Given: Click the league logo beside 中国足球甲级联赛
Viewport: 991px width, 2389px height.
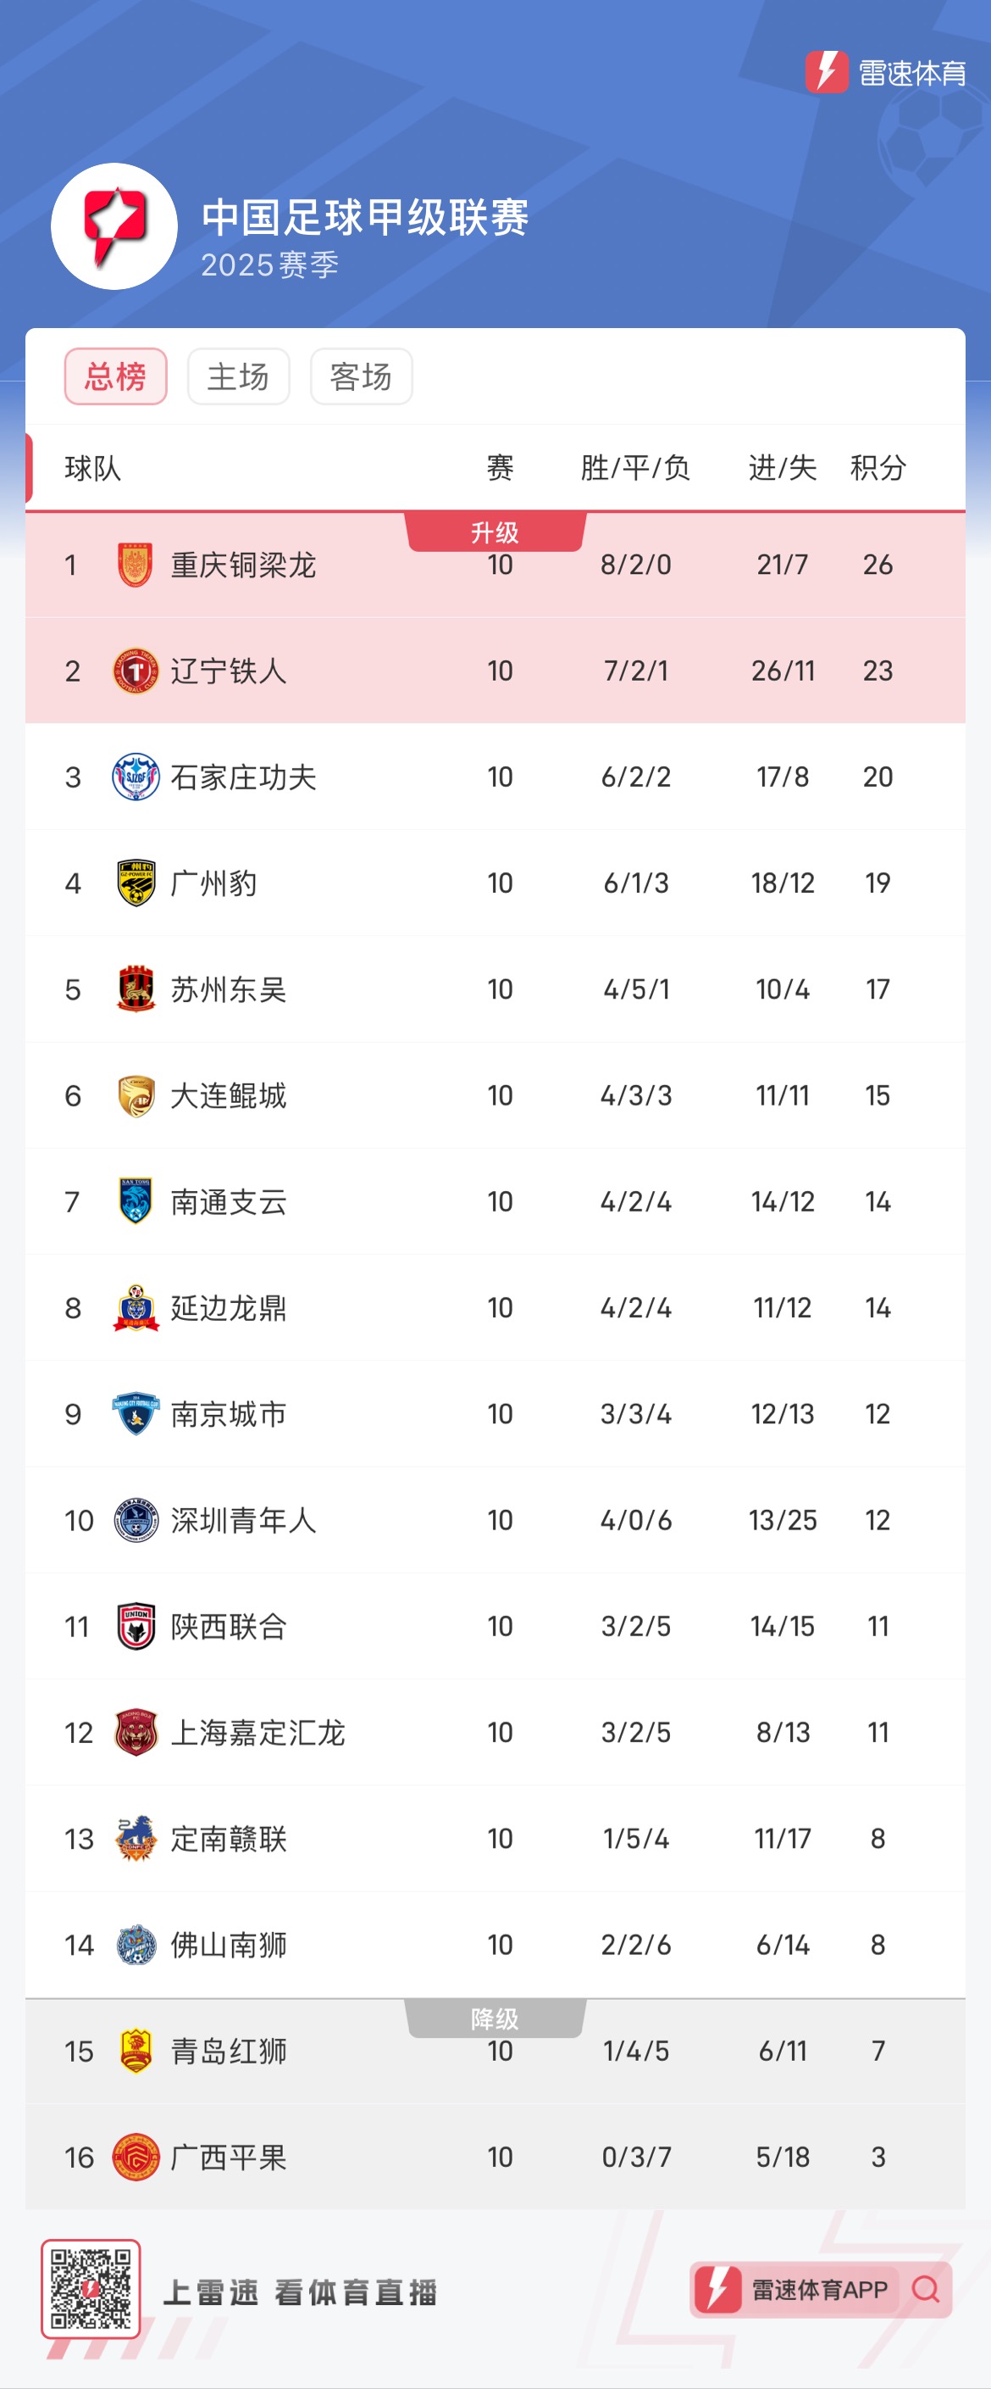Looking at the screenshot, I should 113,226.
